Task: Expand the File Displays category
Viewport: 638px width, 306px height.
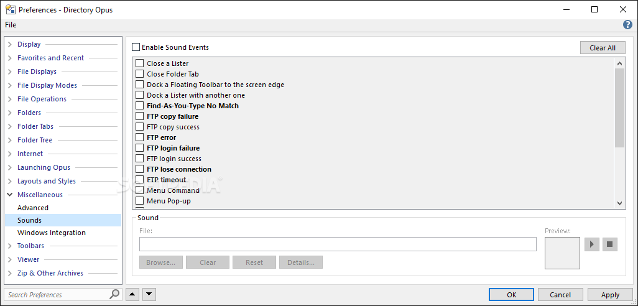Action: pos(10,72)
